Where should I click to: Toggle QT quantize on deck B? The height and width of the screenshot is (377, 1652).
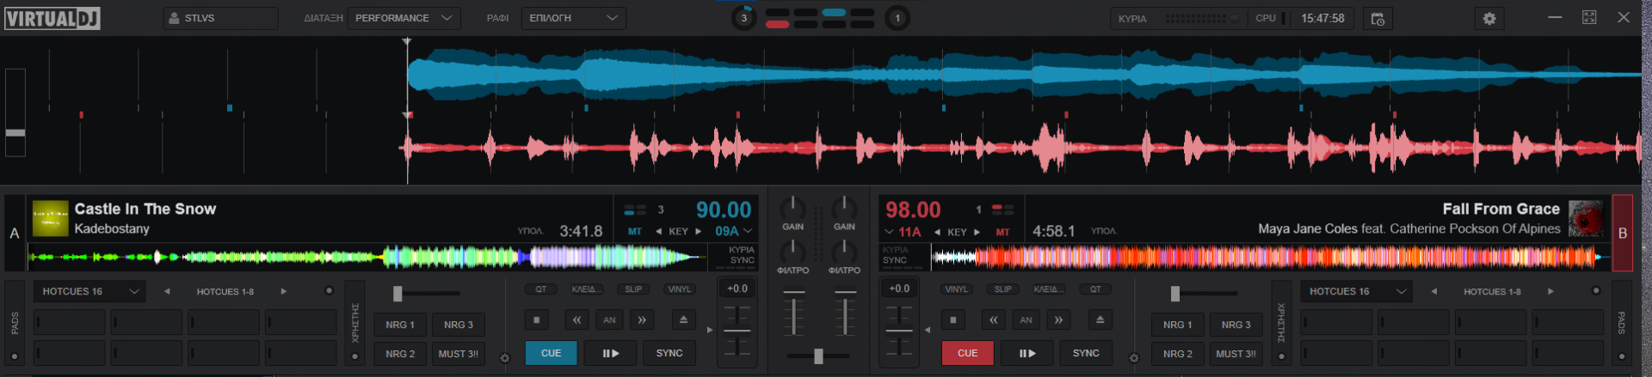click(1095, 289)
